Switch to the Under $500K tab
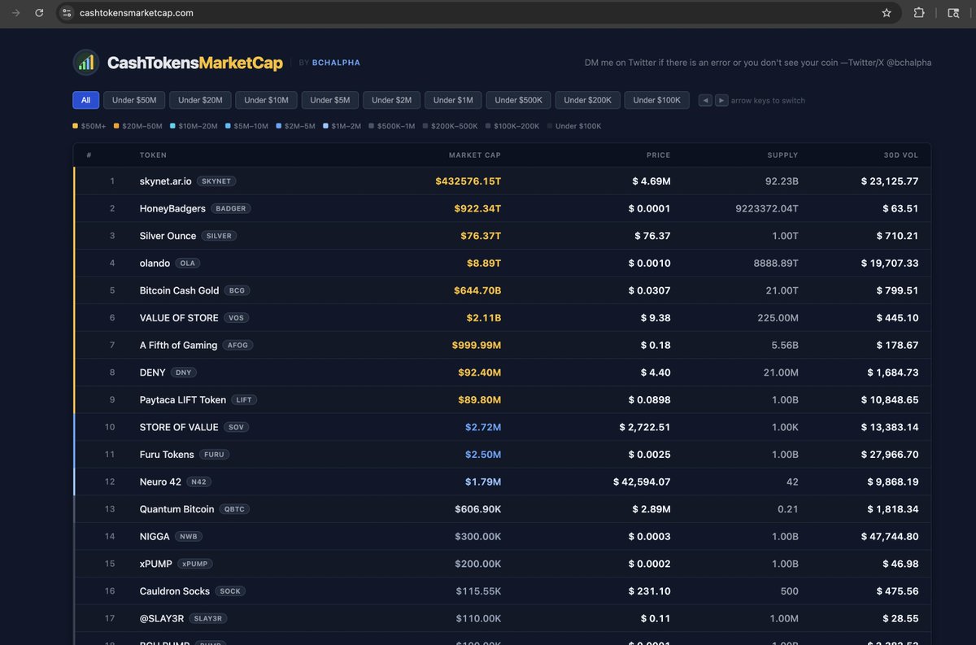Image resolution: width=976 pixels, height=645 pixels. click(x=518, y=99)
